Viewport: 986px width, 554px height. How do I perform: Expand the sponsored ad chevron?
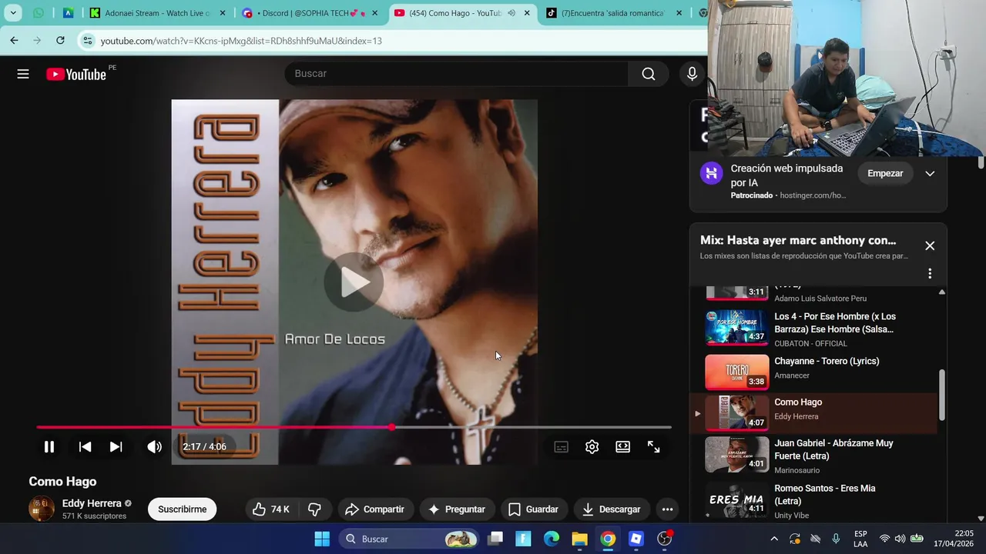930,173
